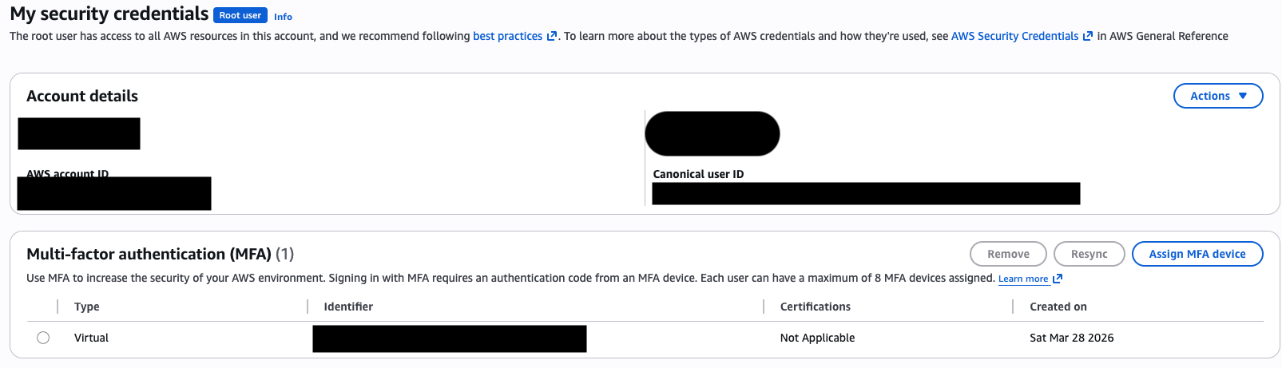Select the Virtual MFA device radio button
This screenshot has width=1282, height=368.
pos(43,338)
